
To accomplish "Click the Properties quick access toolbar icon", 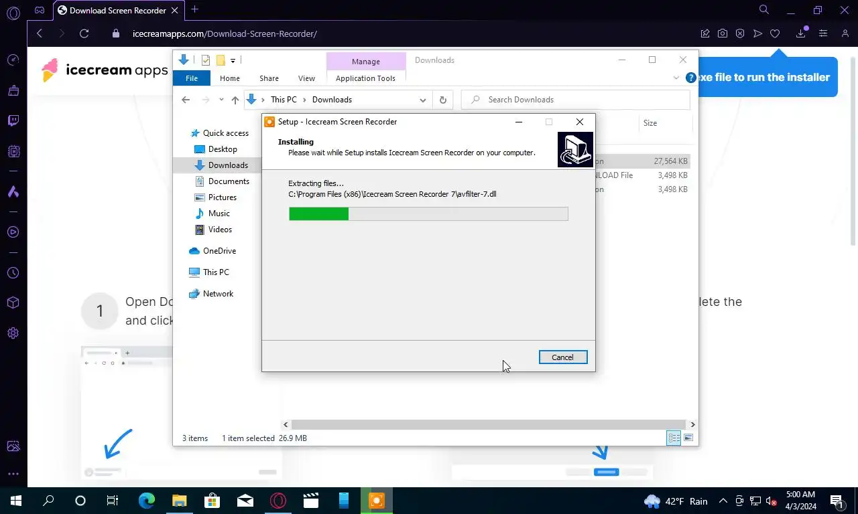I will coord(206,60).
